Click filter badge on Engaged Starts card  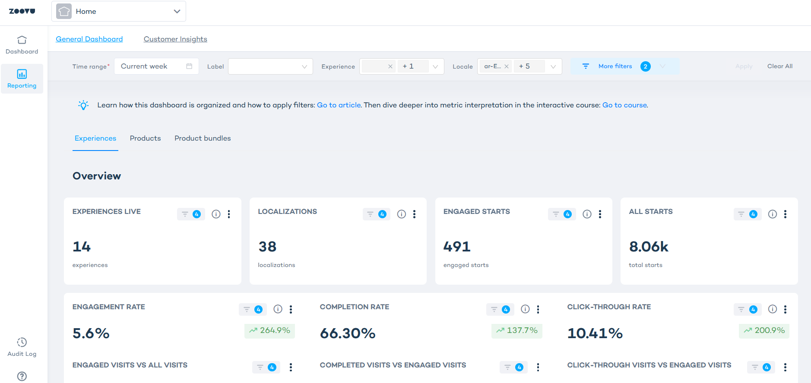click(x=562, y=214)
